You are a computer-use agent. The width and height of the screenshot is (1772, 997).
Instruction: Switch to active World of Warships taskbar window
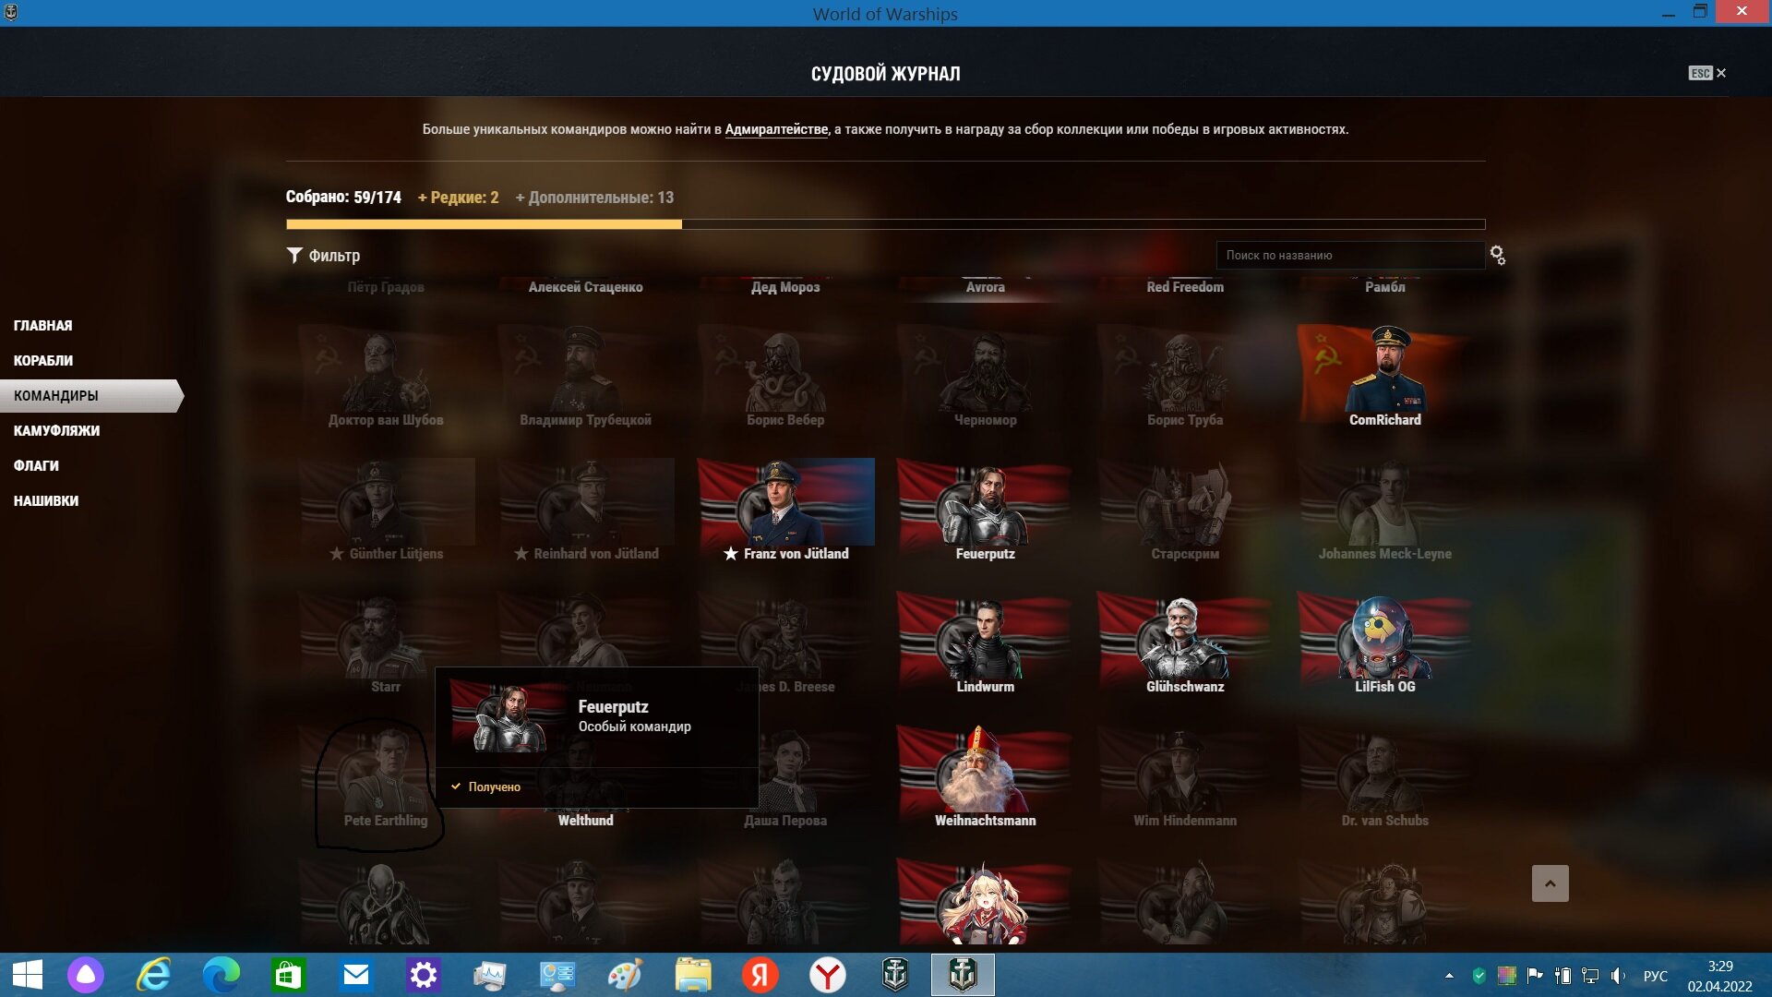[963, 975]
